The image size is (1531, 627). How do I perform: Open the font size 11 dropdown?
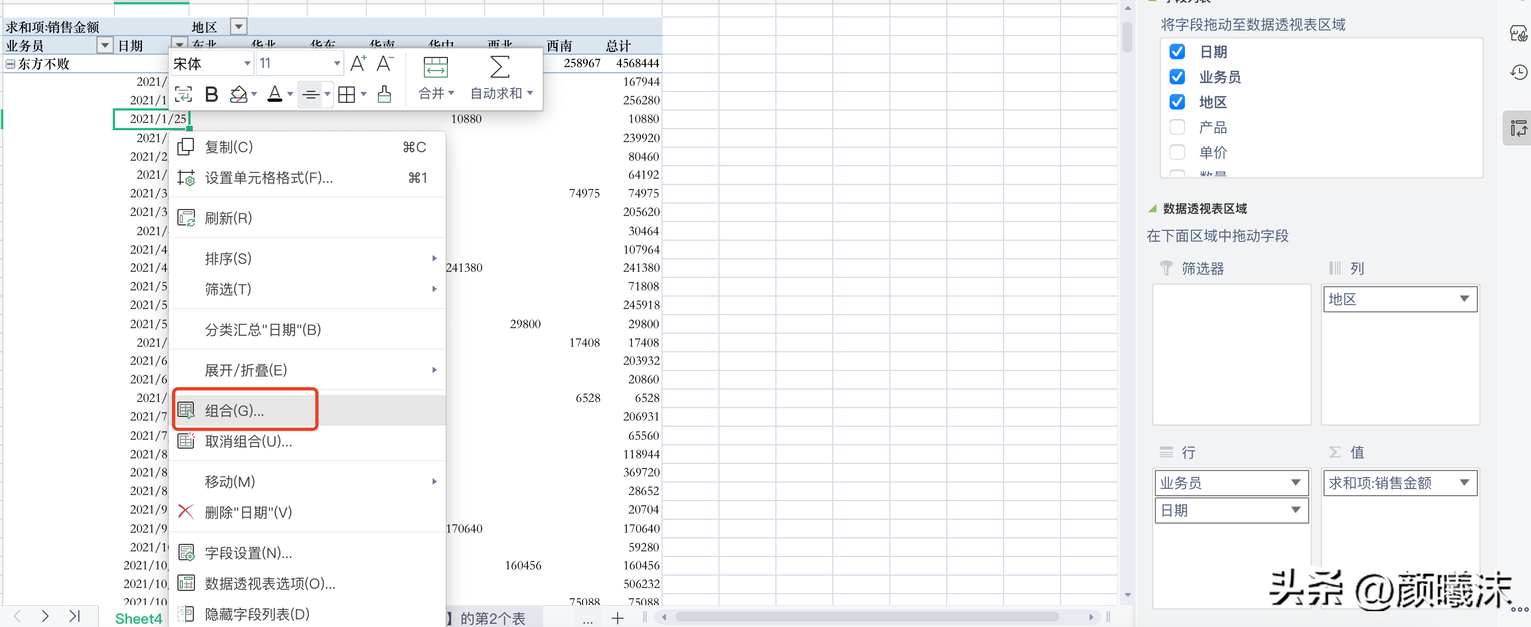point(337,63)
